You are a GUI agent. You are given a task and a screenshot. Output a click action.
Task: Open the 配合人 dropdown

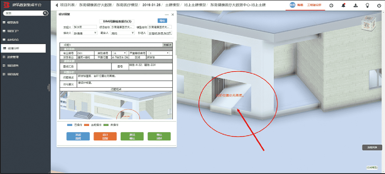pos(123,33)
